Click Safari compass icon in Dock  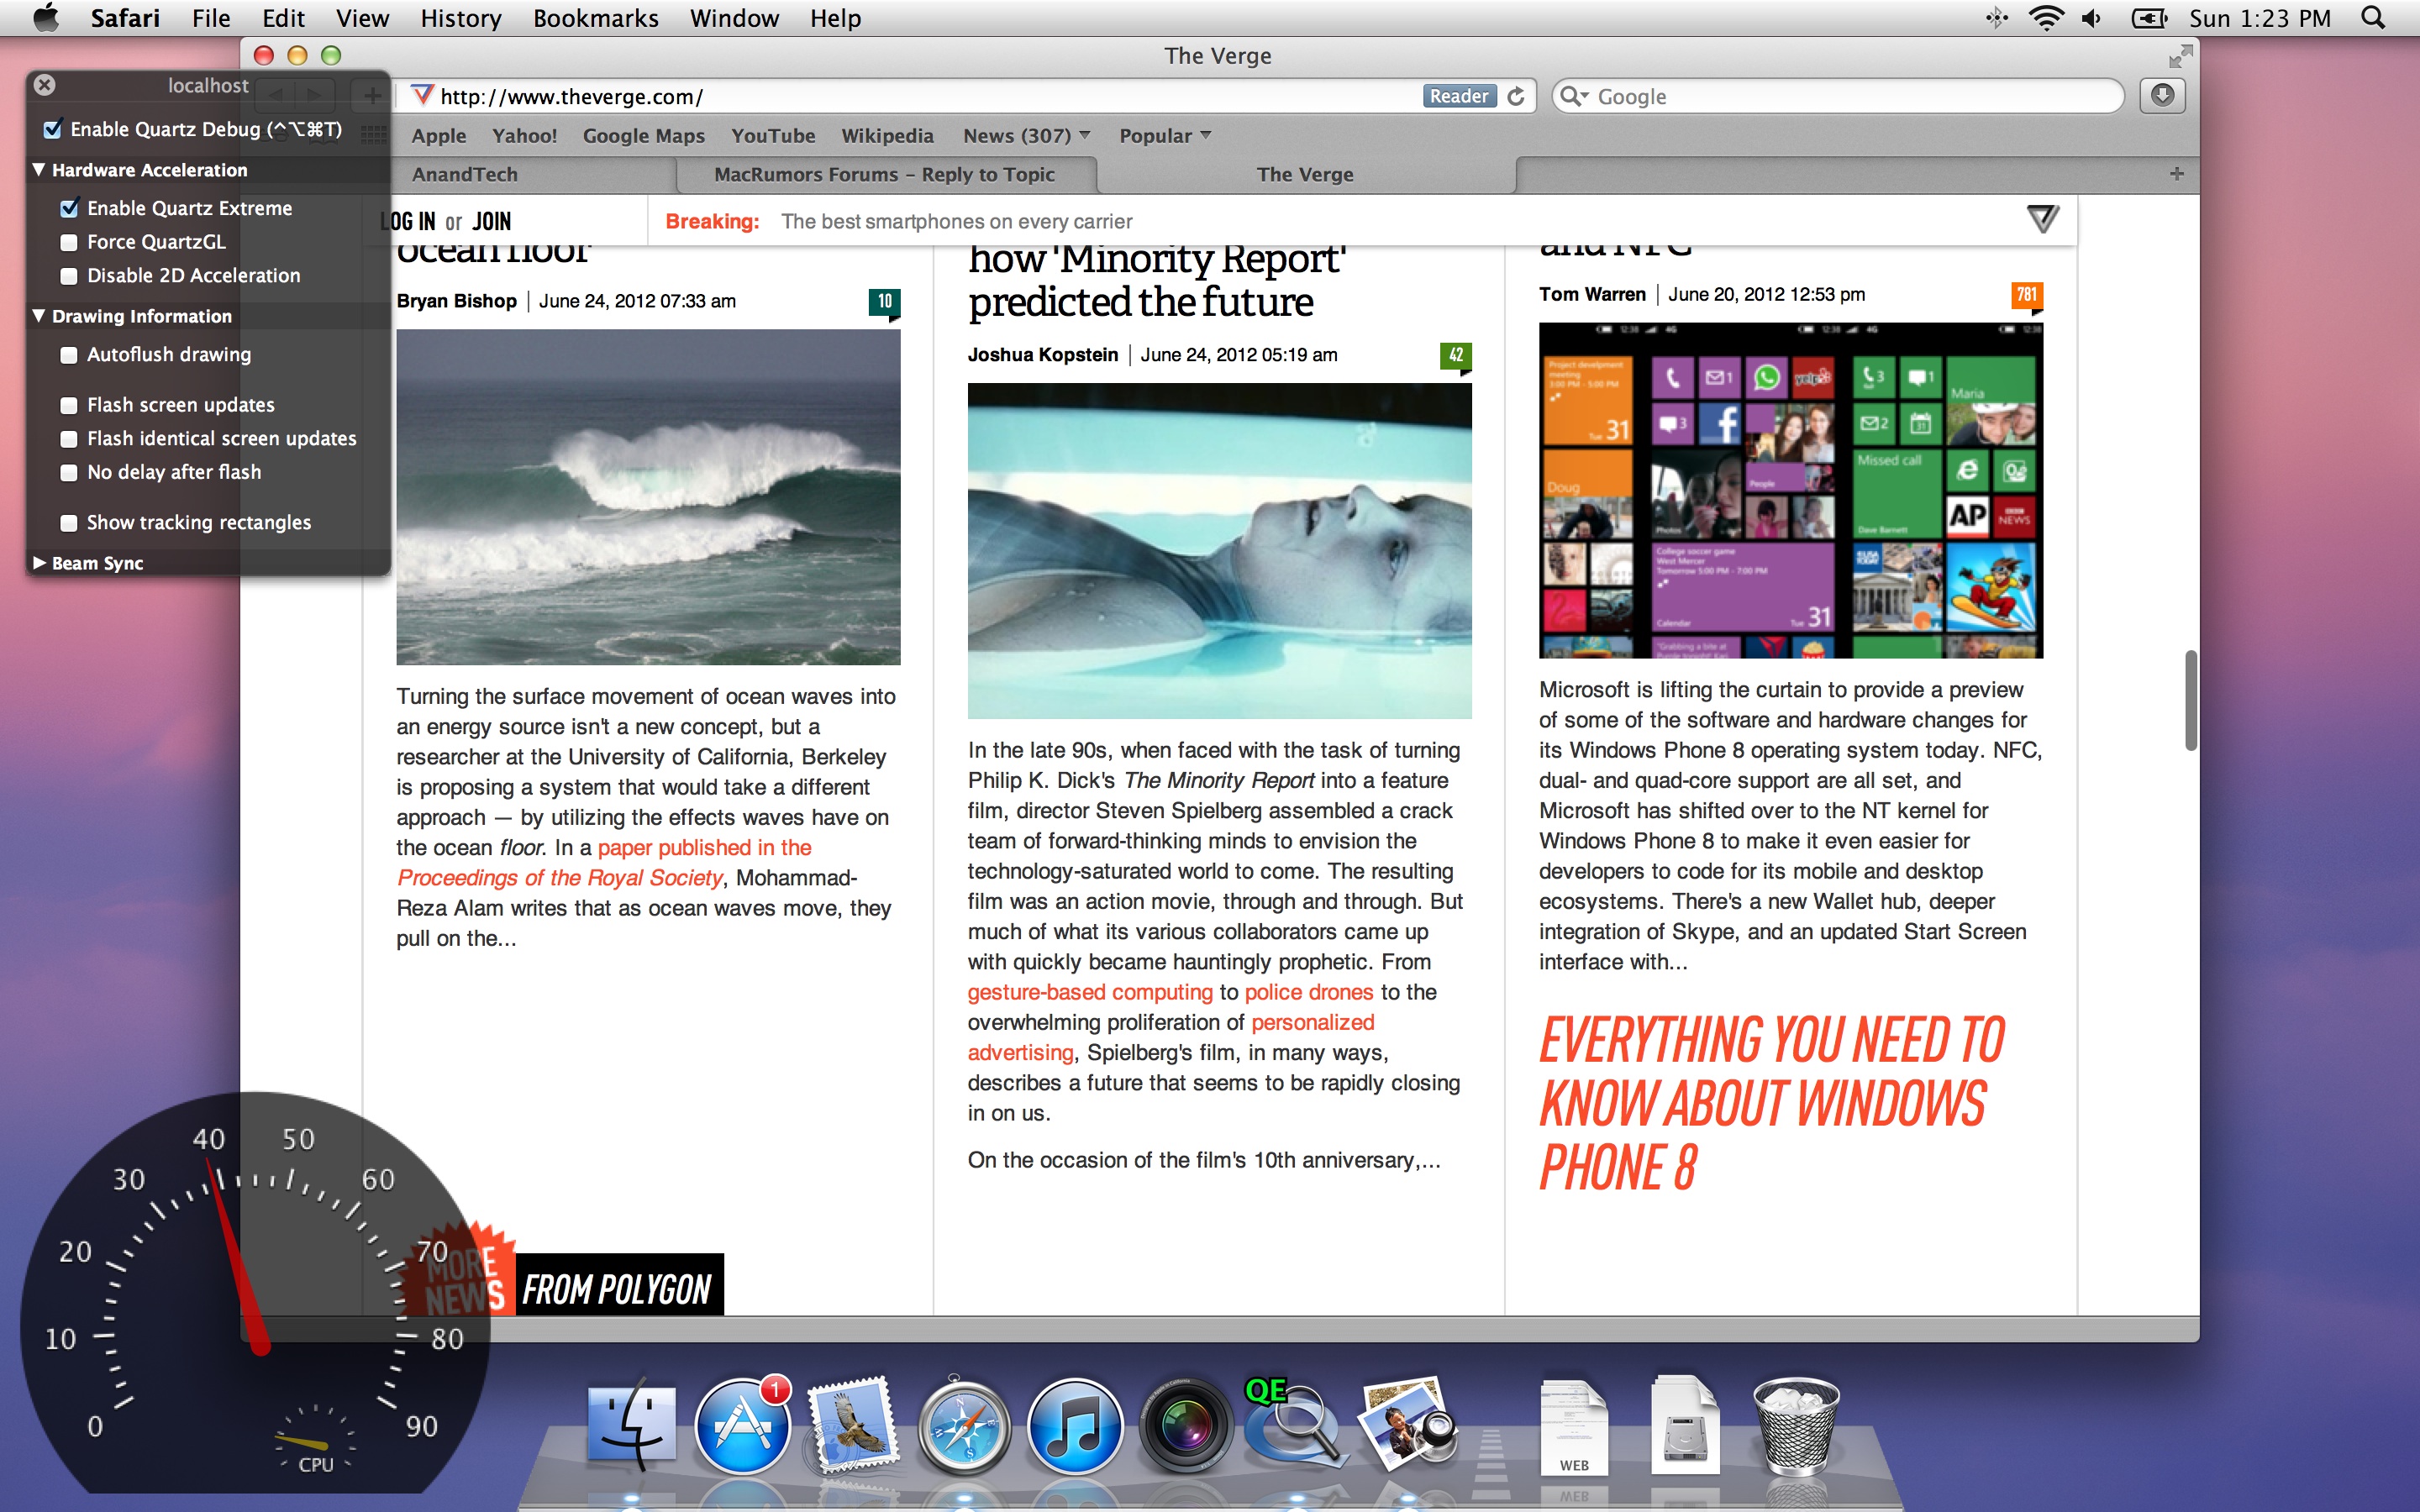tap(964, 1428)
